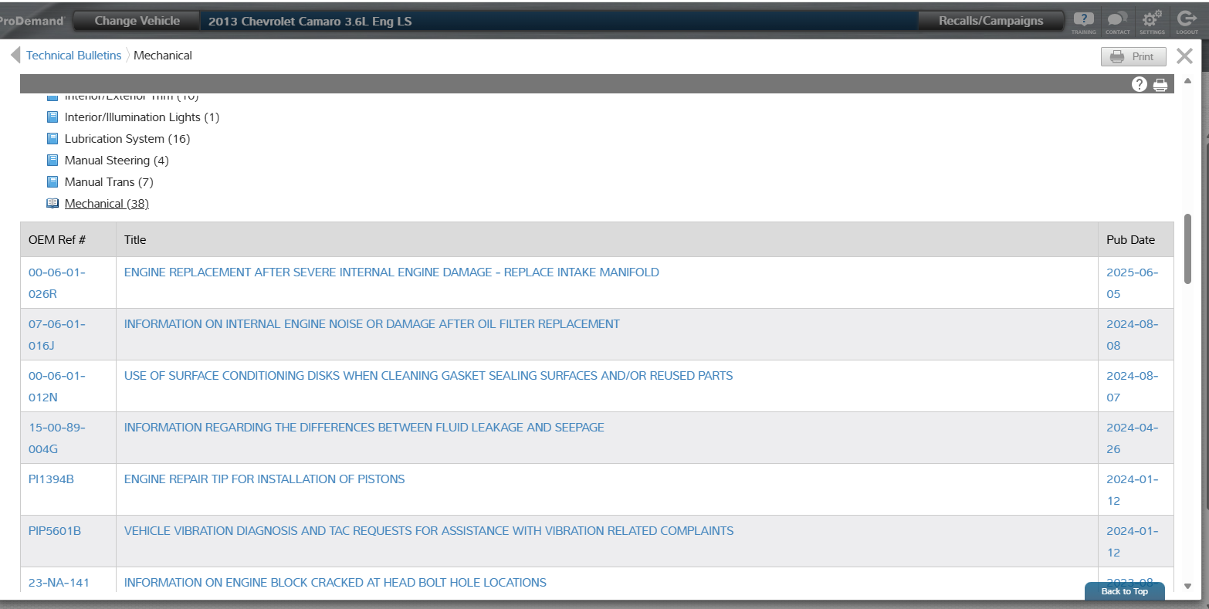Screen dimensions: 1209x609
Task: Click OEM ref PI1394B
Action: [x=51, y=479]
